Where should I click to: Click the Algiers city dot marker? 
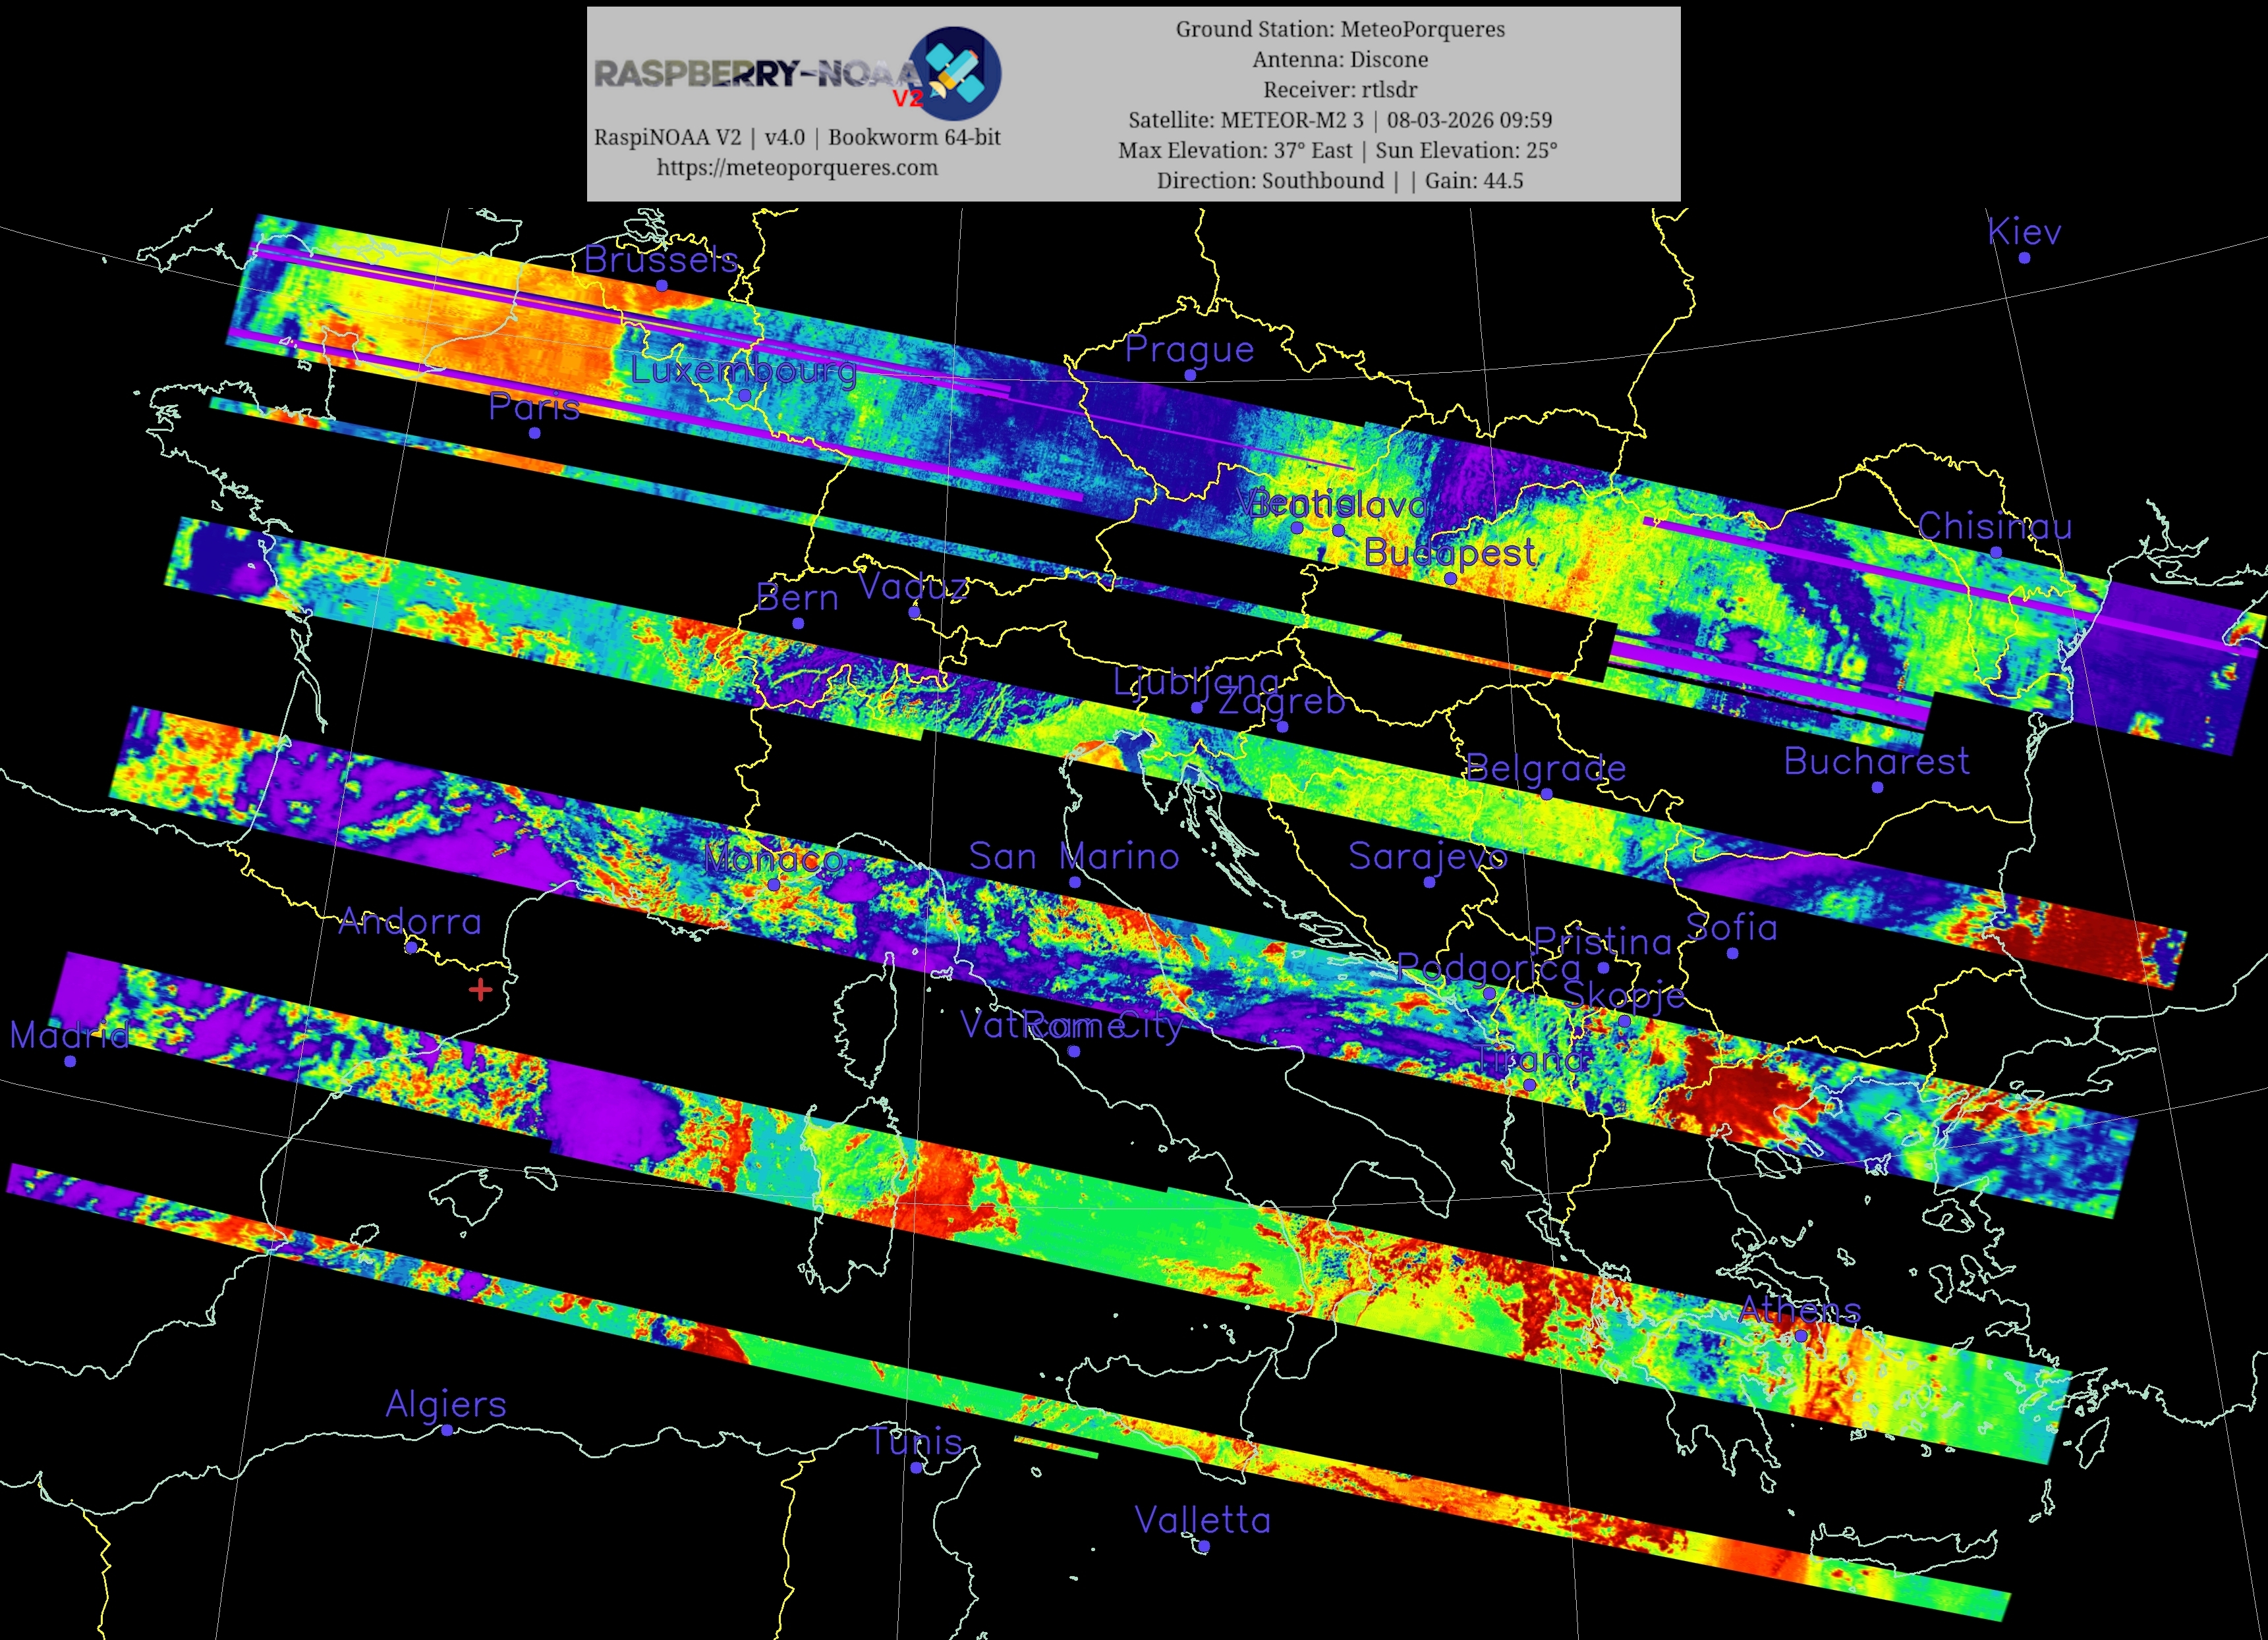447,1430
